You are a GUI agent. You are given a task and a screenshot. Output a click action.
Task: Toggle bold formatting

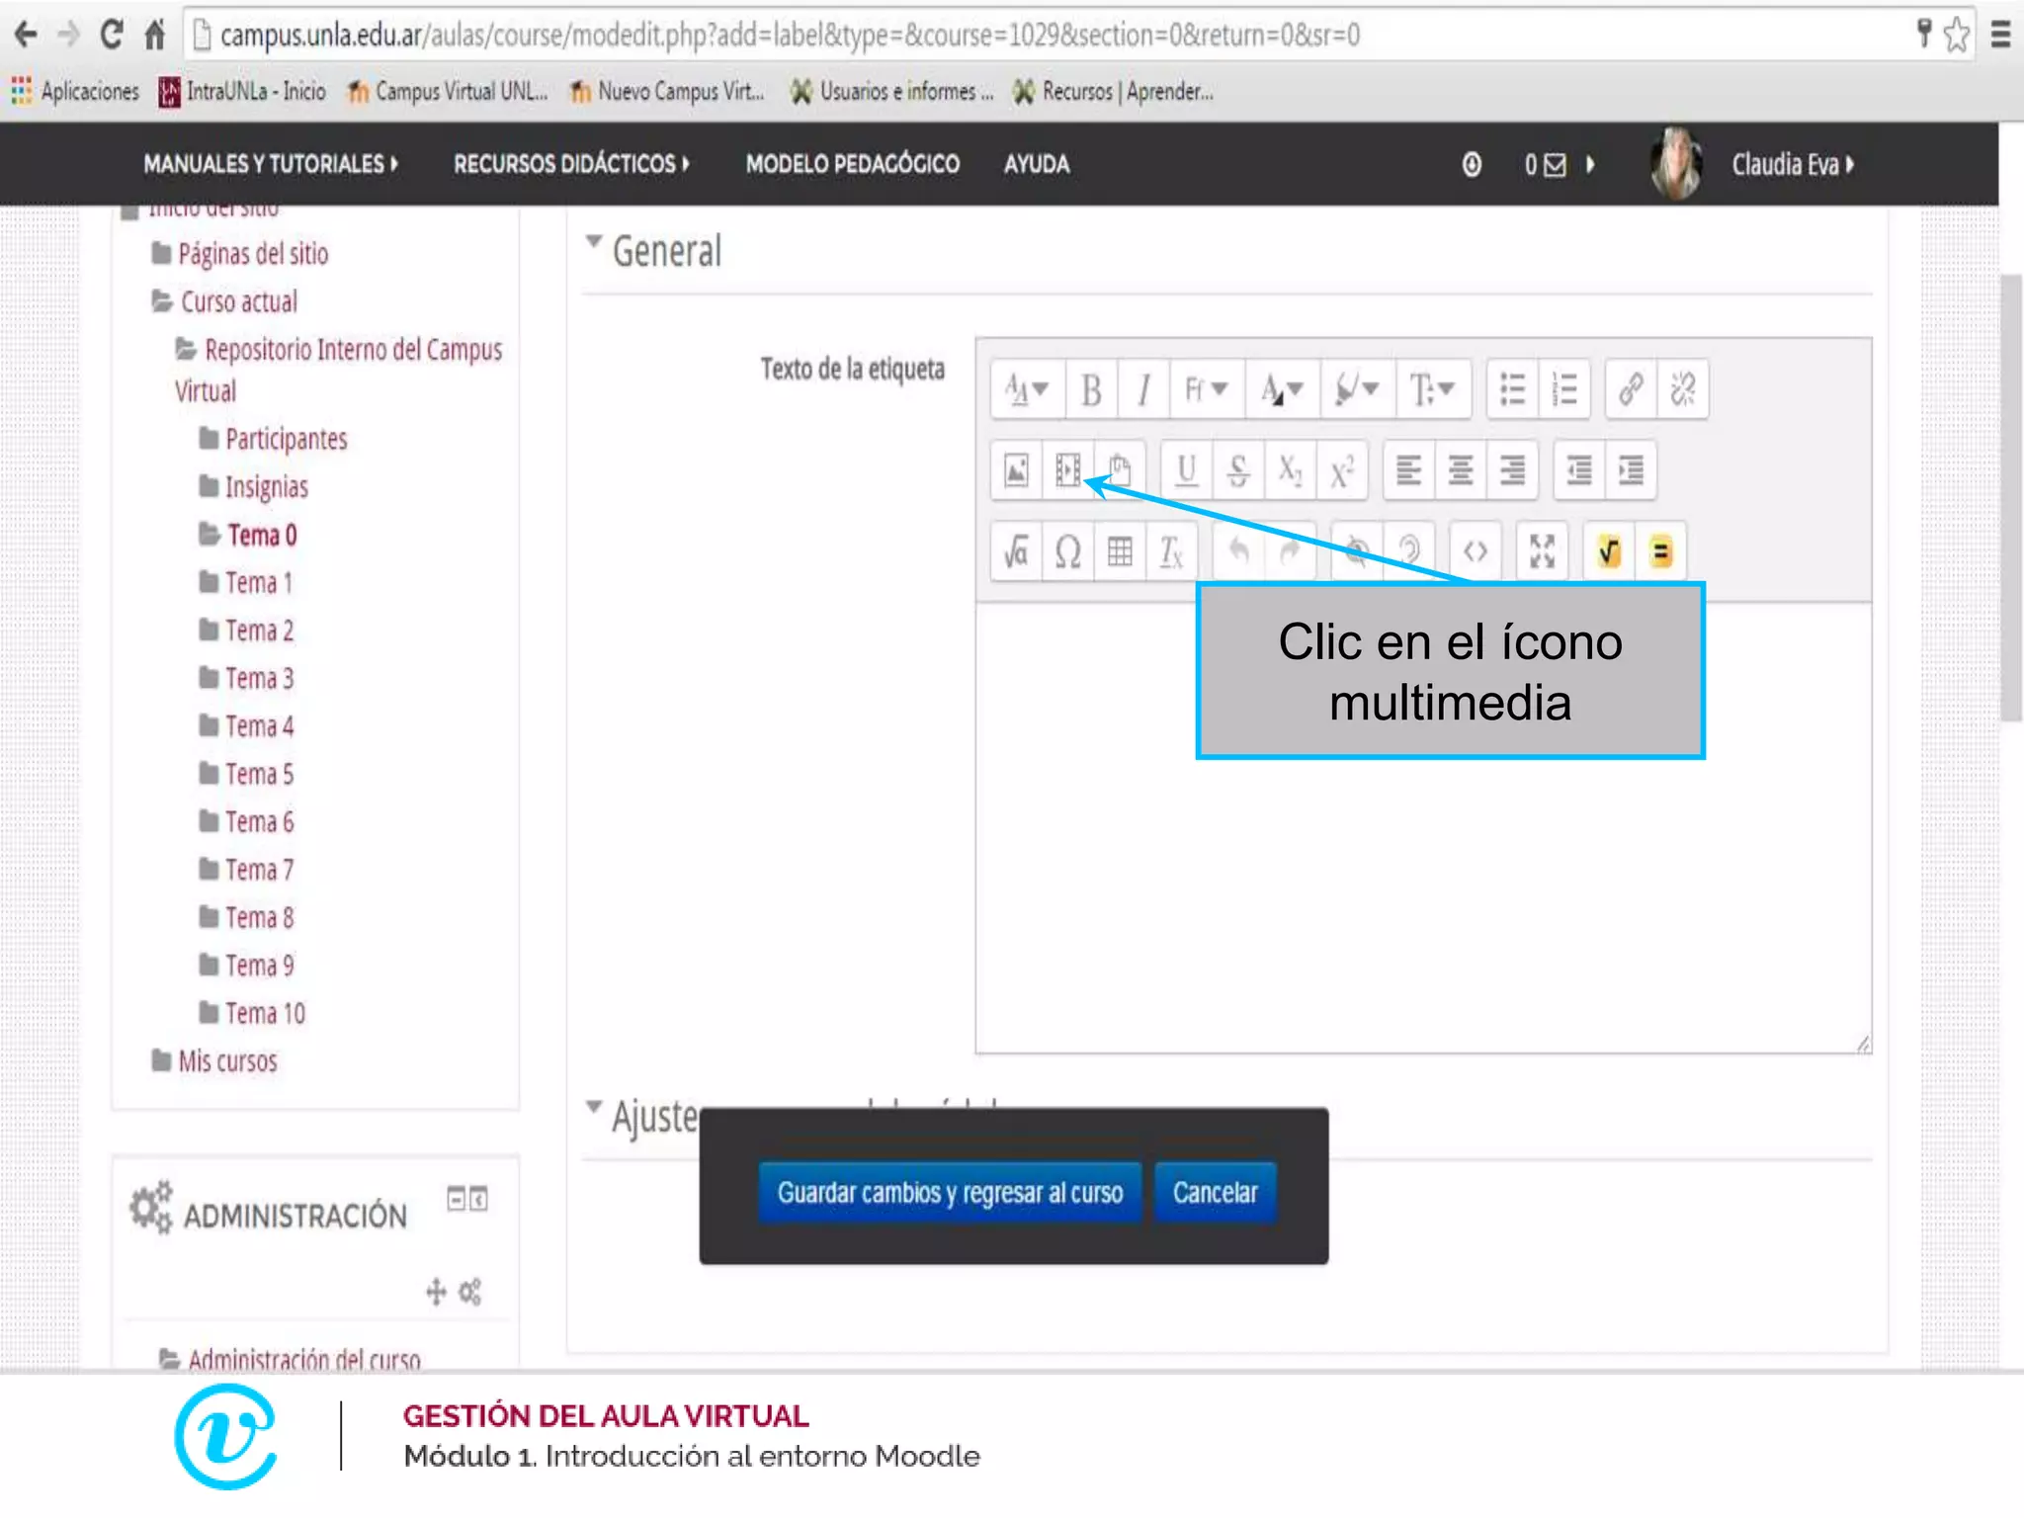pos(1091,389)
